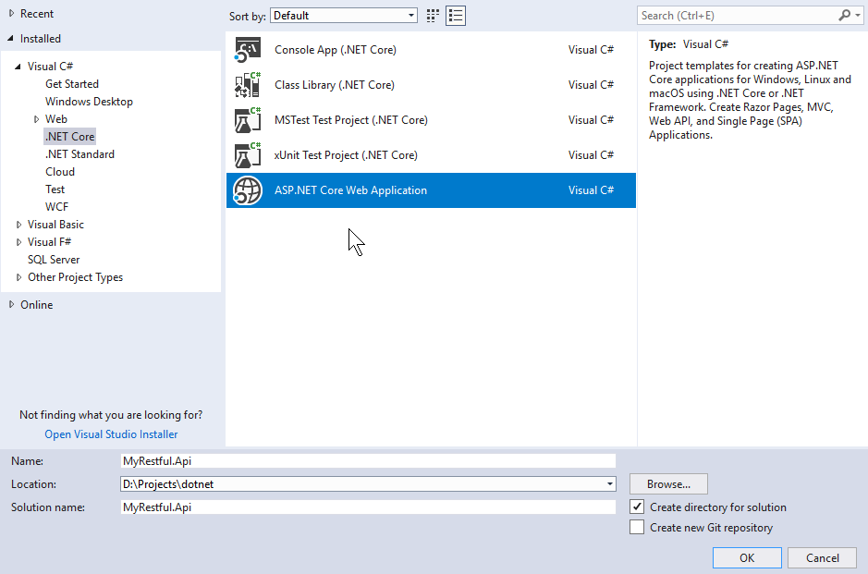Enable Create new Git repository

[637, 528]
